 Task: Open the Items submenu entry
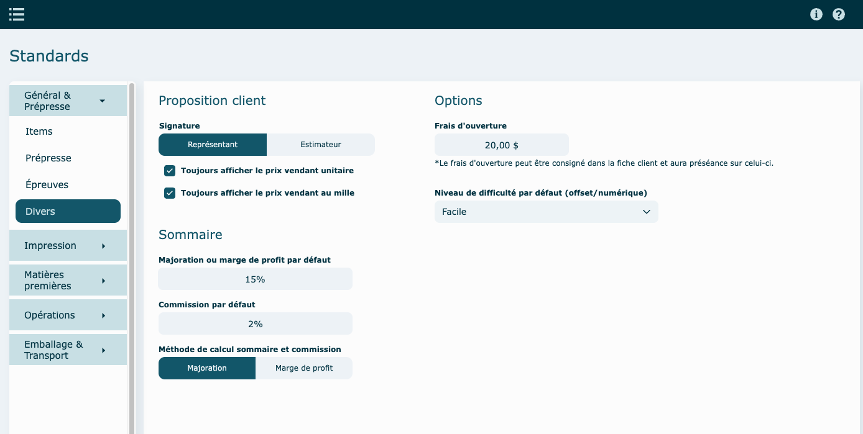[x=39, y=132]
